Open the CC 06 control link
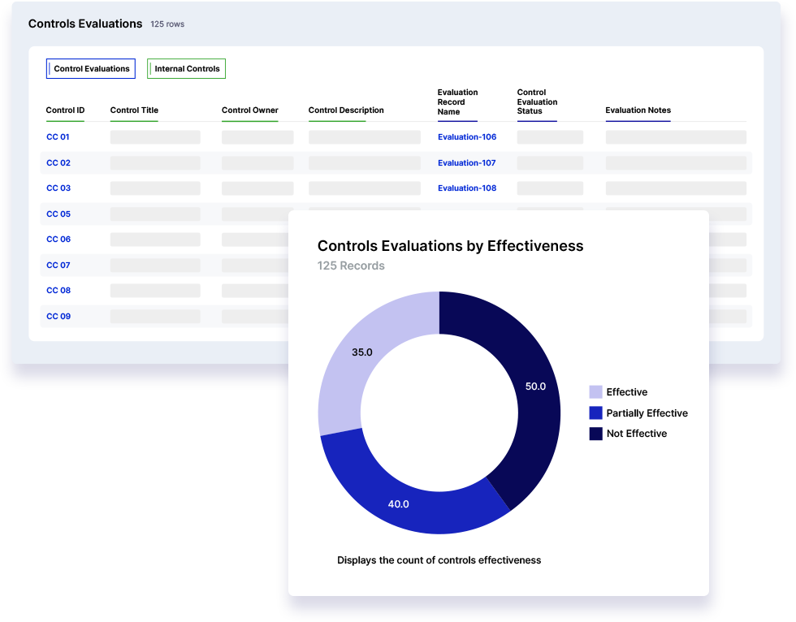The width and height of the screenshot is (796, 622). click(x=58, y=240)
